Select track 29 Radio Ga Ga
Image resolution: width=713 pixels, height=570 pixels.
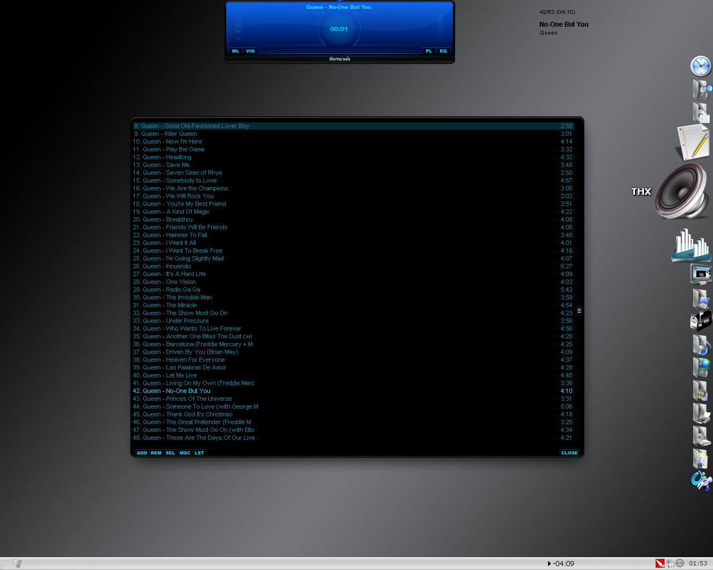(x=353, y=289)
